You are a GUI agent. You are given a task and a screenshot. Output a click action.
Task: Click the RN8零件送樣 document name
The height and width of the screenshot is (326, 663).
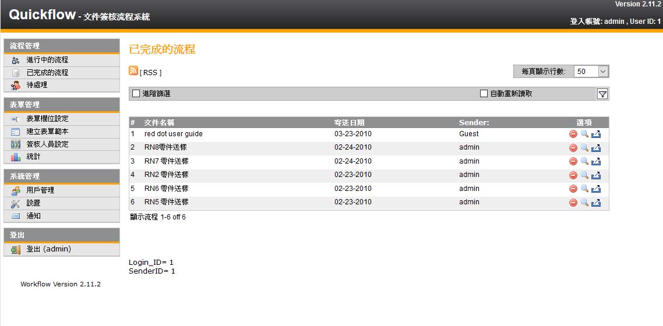(165, 147)
